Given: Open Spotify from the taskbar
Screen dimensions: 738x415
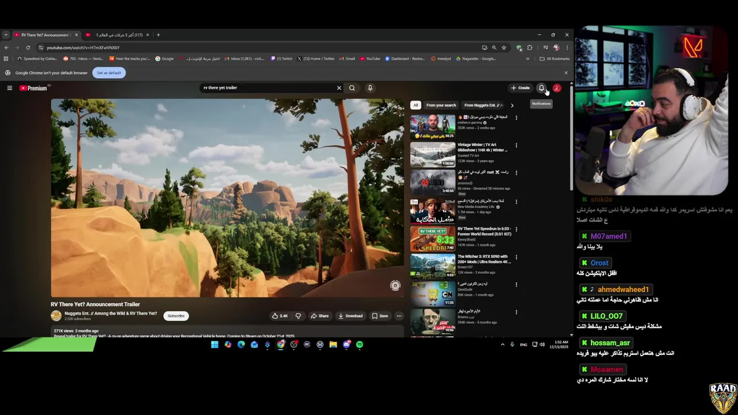Looking at the screenshot, I should [x=359, y=345].
